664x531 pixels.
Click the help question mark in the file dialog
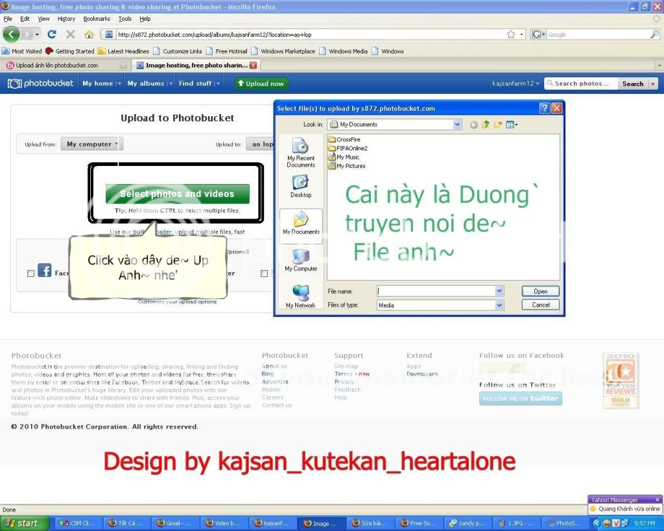[x=545, y=108]
